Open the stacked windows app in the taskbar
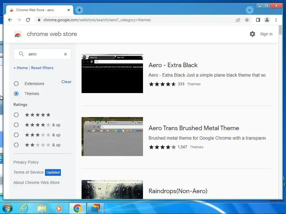This screenshot has width=286, height=214. [96, 208]
